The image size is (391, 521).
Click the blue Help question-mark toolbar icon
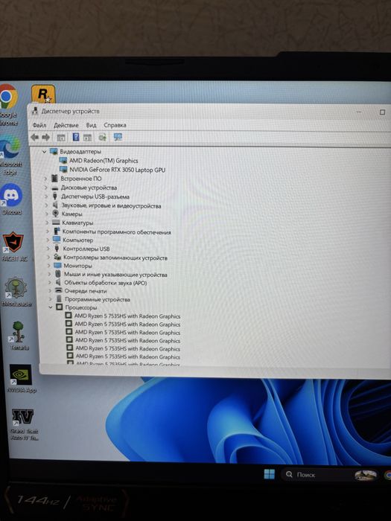click(76, 137)
